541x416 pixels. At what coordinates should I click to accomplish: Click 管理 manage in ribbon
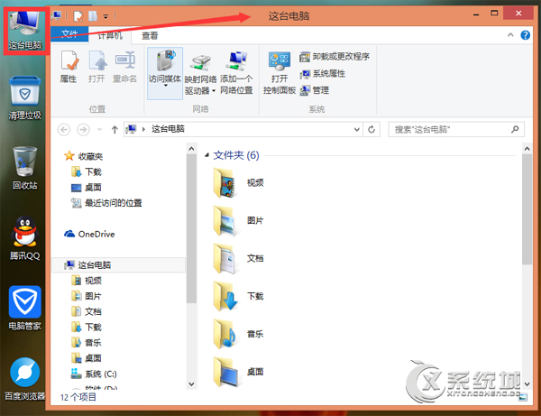[315, 90]
